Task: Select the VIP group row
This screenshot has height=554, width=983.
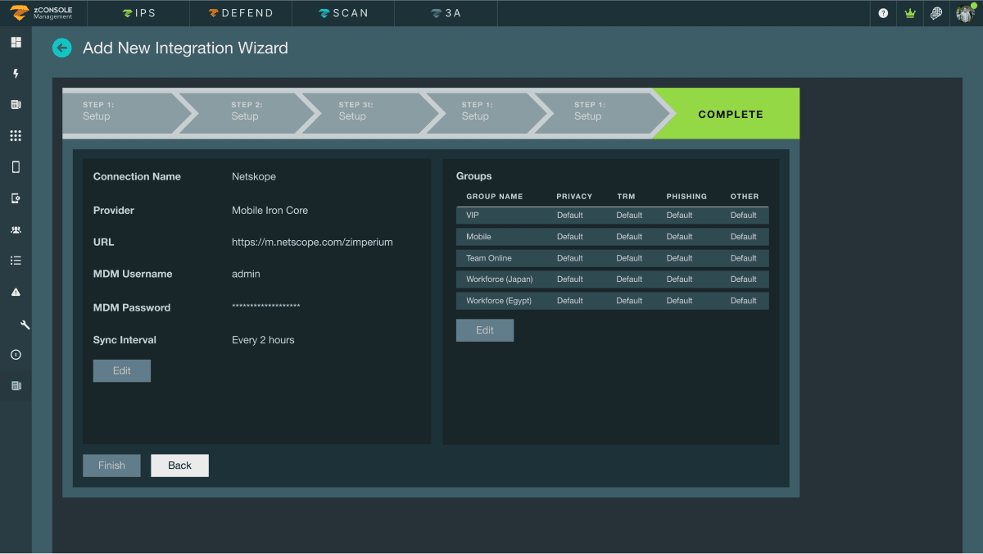Action: tap(612, 215)
